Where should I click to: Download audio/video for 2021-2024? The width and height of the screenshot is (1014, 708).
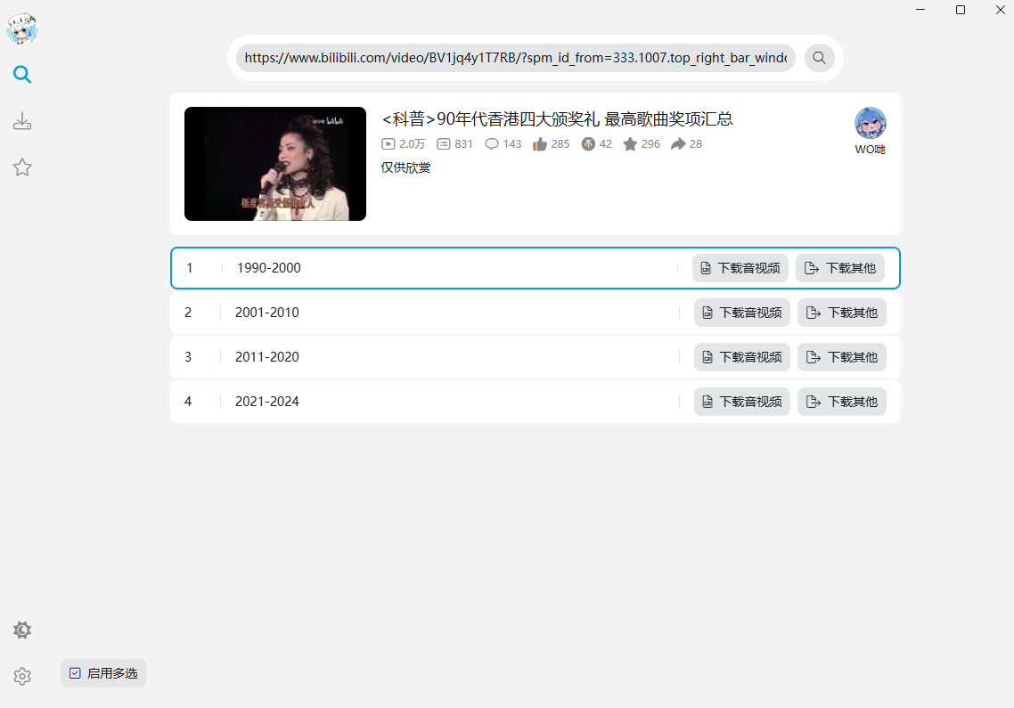tap(741, 402)
